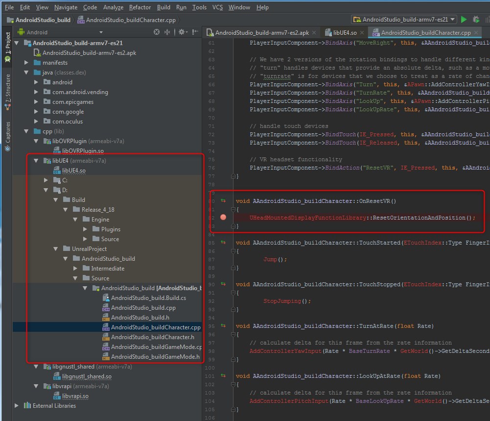Expand the Intermediate folder

(x=75, y=269)
